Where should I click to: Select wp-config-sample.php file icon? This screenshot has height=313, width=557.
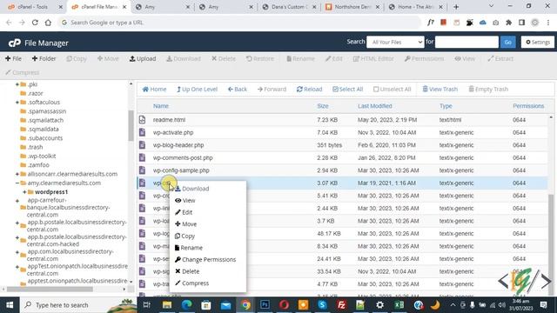(x=142, y=170)
